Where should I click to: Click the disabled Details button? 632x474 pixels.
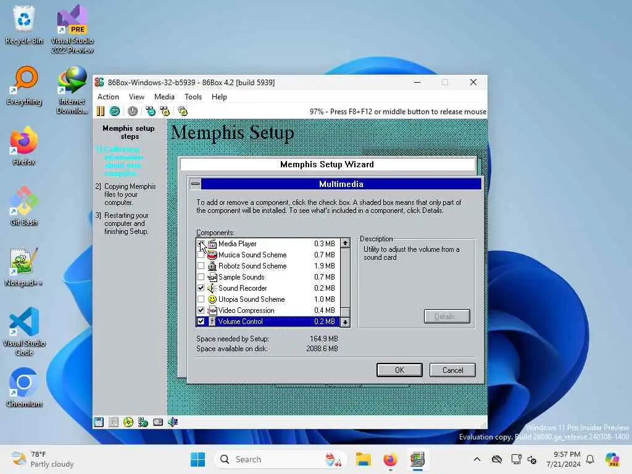pyautogui.click(x=447, y=317)
